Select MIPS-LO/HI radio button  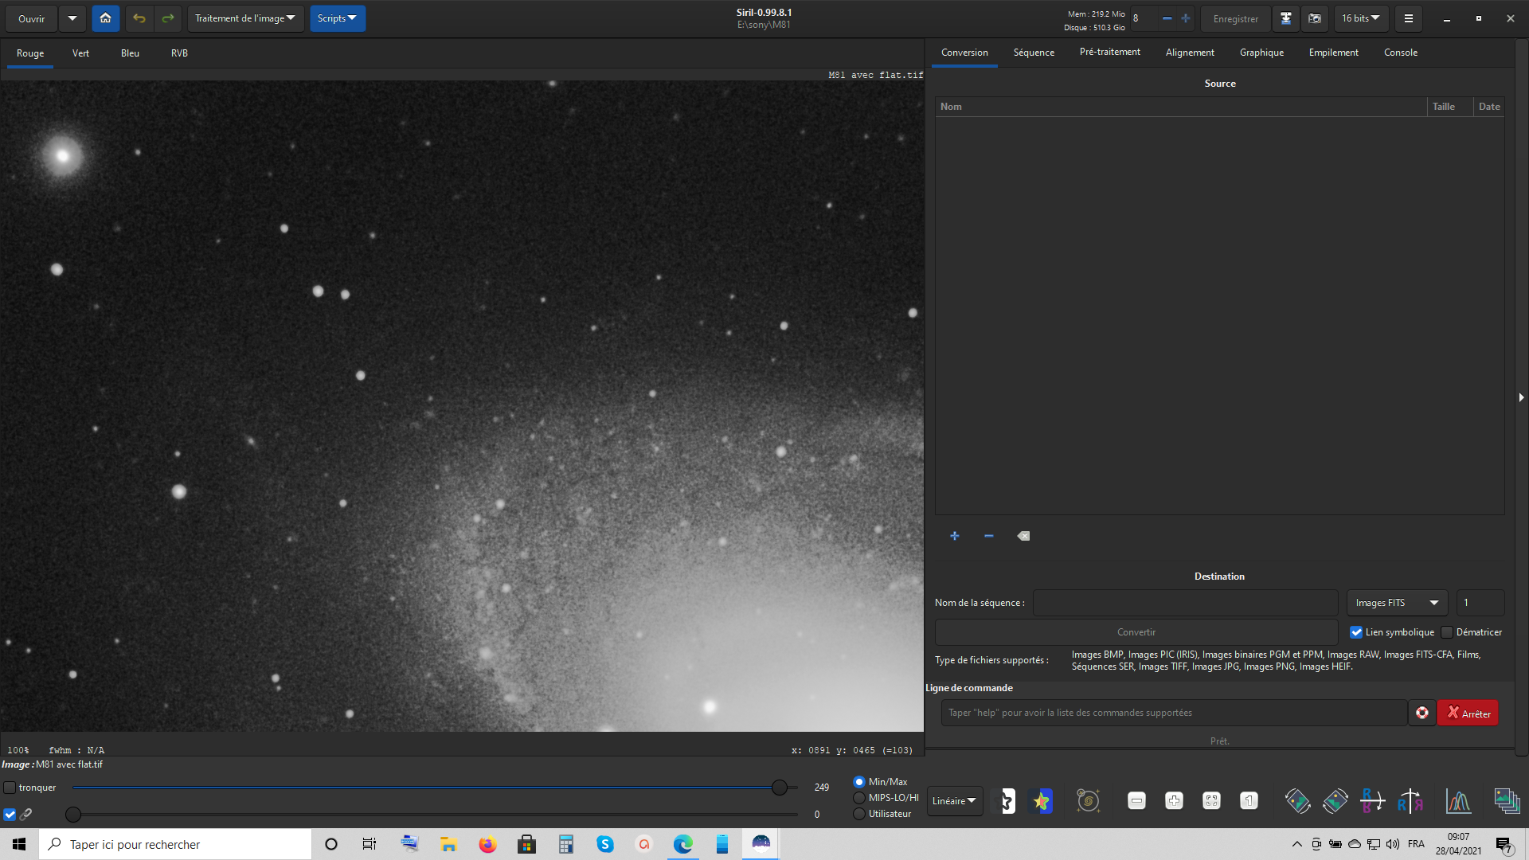coord(859,798)
